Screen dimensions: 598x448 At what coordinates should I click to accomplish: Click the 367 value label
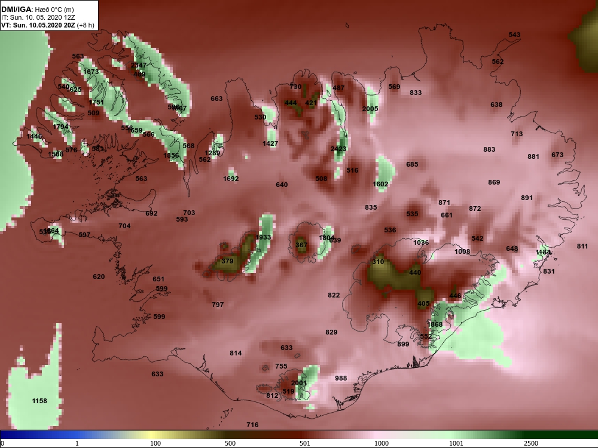[x=301, y=245]
